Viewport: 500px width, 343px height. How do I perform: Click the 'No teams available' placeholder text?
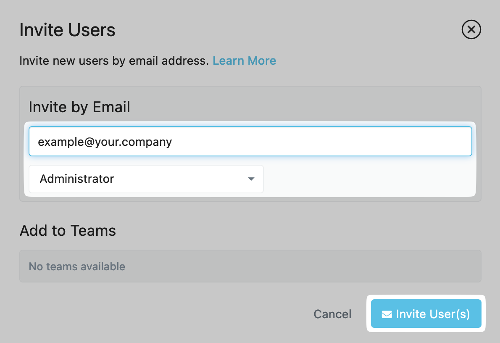click(x=77, y=266)
